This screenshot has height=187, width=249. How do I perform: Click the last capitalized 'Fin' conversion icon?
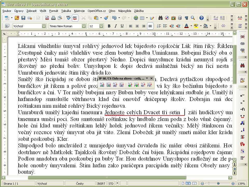click(149, 85)
